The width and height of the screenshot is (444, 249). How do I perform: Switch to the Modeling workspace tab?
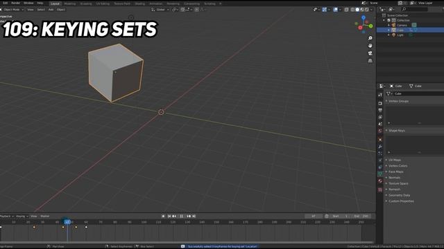pyautogui.click(x=69, y=3)
